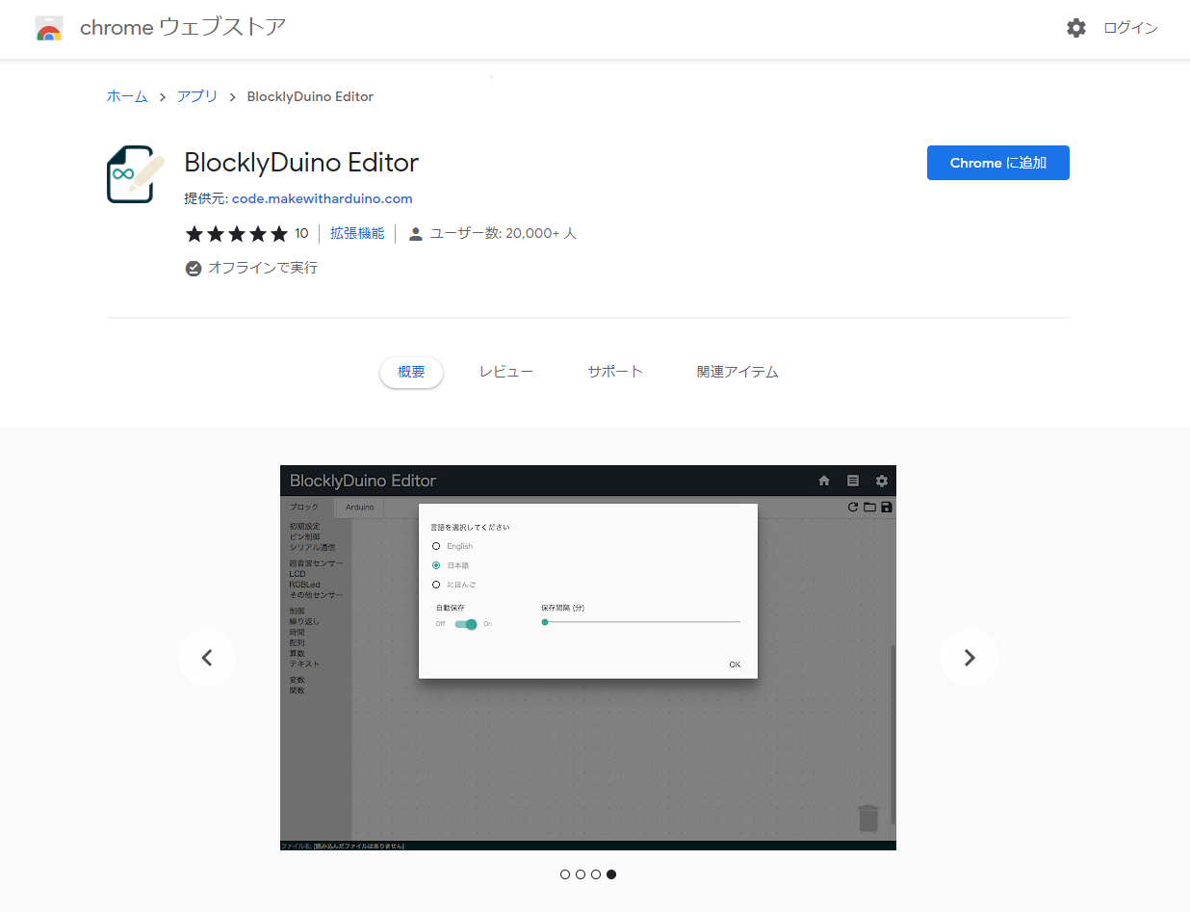1190x912 pixels.
Task: Click the preview window's vertical scrollbar
Action: point(892,733)
